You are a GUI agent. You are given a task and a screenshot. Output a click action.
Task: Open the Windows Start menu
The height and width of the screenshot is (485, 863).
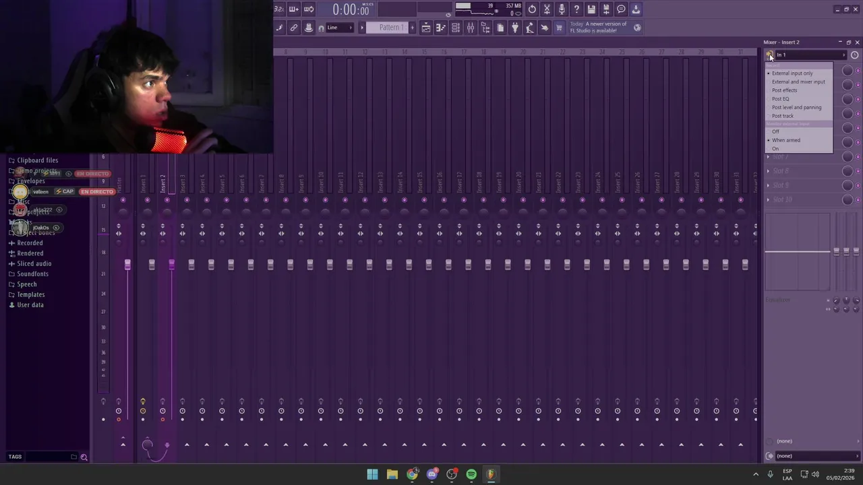coord(372,474)
